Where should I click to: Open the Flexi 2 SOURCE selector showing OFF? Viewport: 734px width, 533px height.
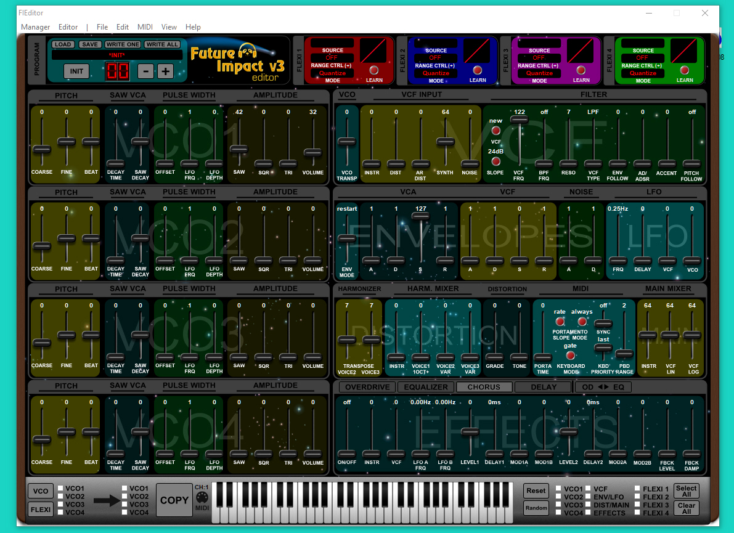click(435, 57)
